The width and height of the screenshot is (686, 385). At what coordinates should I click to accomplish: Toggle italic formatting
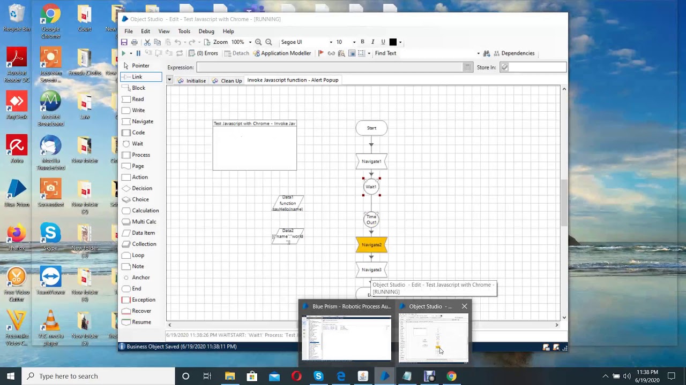(x=373, y=42)
